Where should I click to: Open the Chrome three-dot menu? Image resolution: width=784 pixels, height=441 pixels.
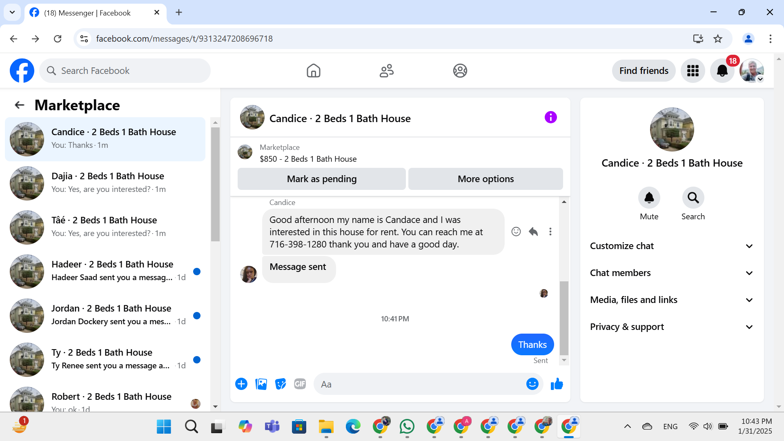pos(770,39)
